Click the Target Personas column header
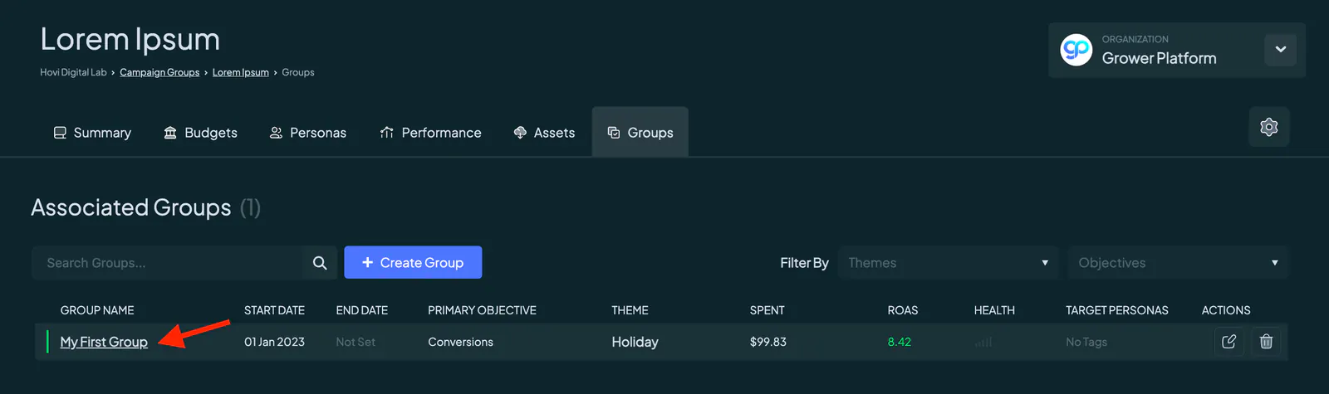 tap(1117, 310)
